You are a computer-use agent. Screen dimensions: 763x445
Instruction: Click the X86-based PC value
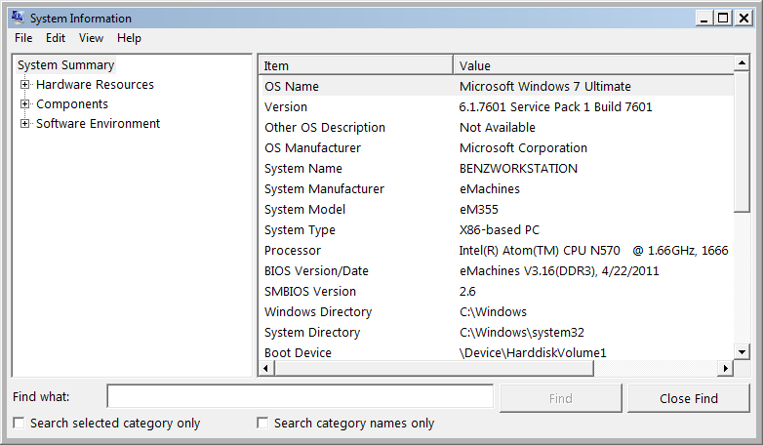(x=500, y=229)
